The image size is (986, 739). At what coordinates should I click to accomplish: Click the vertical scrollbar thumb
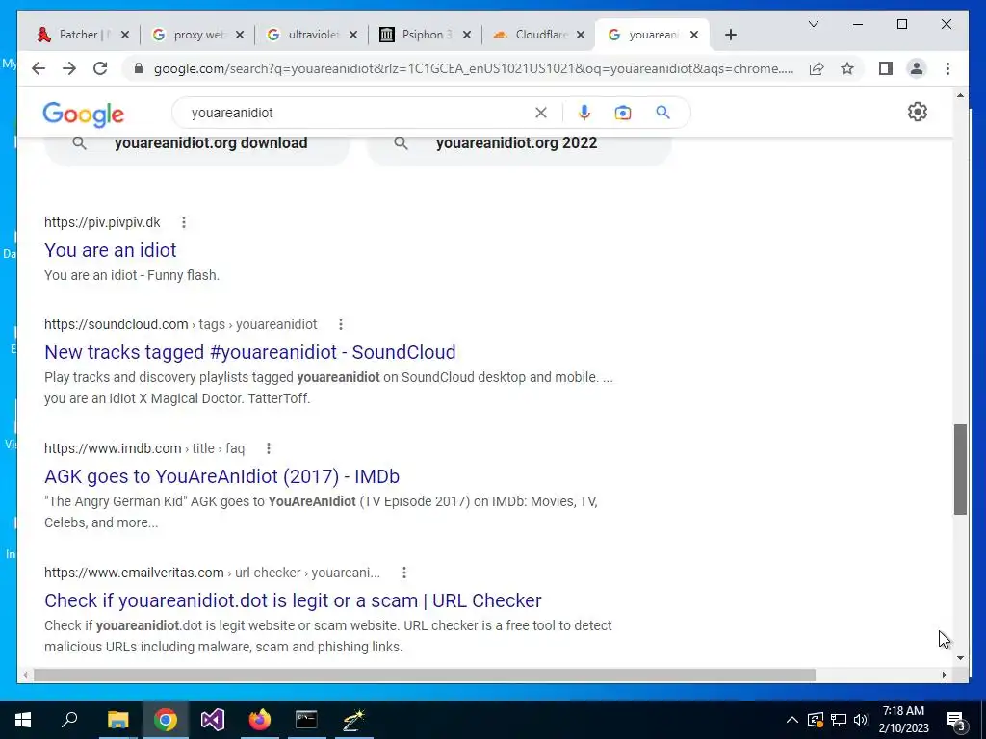click(960, 470)
